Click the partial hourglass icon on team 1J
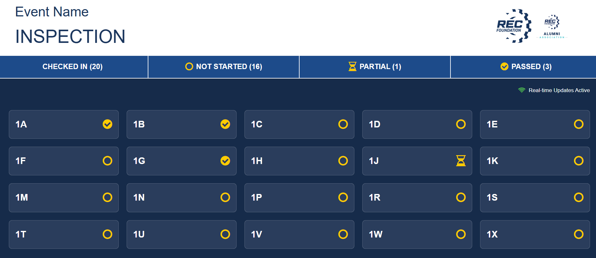The image size is (596, 258). pyautogui.click(x=461, y=161)
